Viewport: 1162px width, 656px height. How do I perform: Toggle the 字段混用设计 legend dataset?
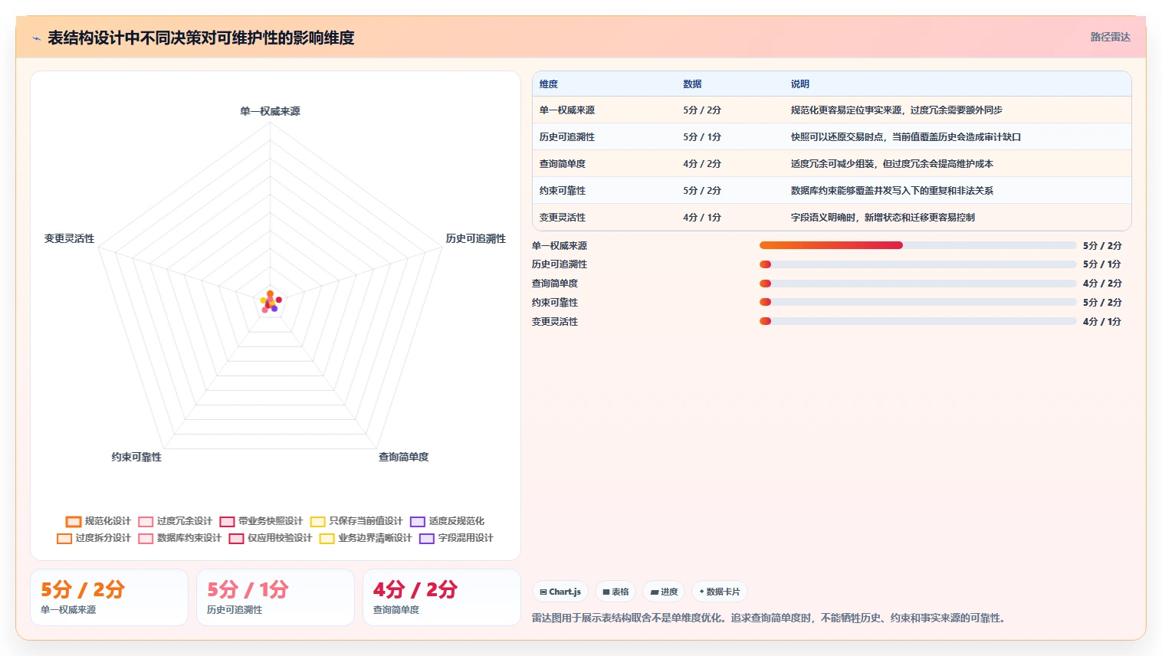(456, 538)
